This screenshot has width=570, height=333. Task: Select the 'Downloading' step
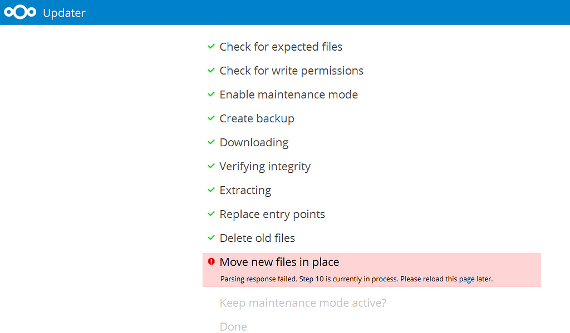click(254, 143)
